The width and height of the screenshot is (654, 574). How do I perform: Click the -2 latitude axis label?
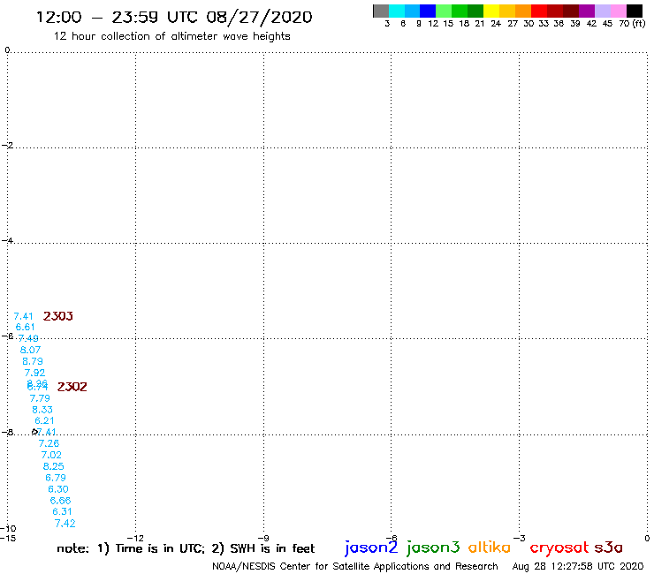(7, 145)
